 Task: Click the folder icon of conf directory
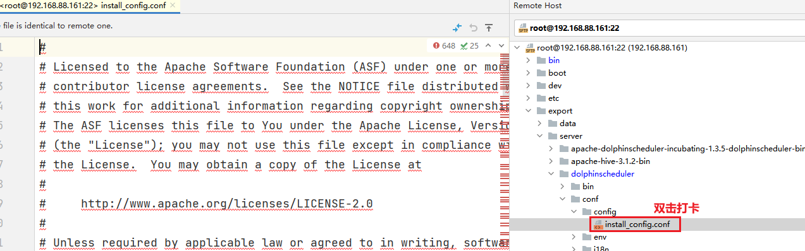click(575, 199)
